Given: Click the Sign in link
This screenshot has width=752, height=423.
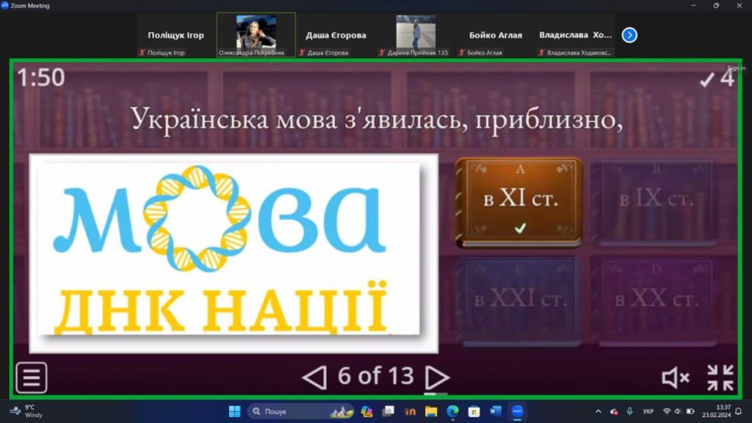Looking at the screenshot, I should (x=736, y=68).
